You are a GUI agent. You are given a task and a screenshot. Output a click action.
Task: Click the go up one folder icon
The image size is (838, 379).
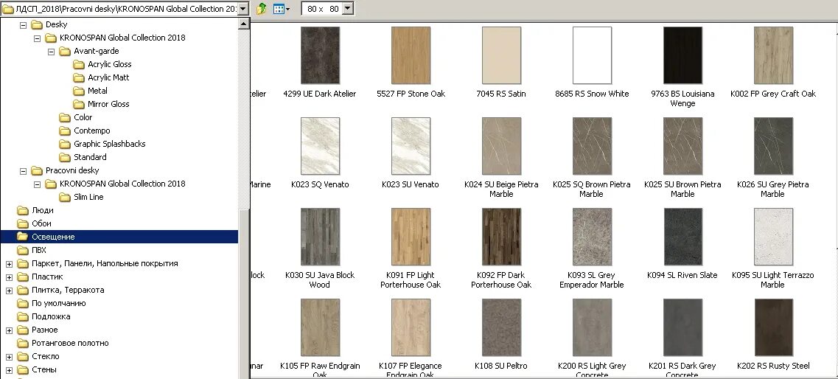[262, 9]
